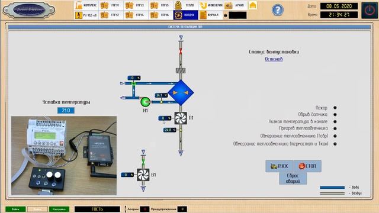Click the black display next to ЖУРНАЛ
The width and height of the screenshot is (379, 213).
point(237,15)
